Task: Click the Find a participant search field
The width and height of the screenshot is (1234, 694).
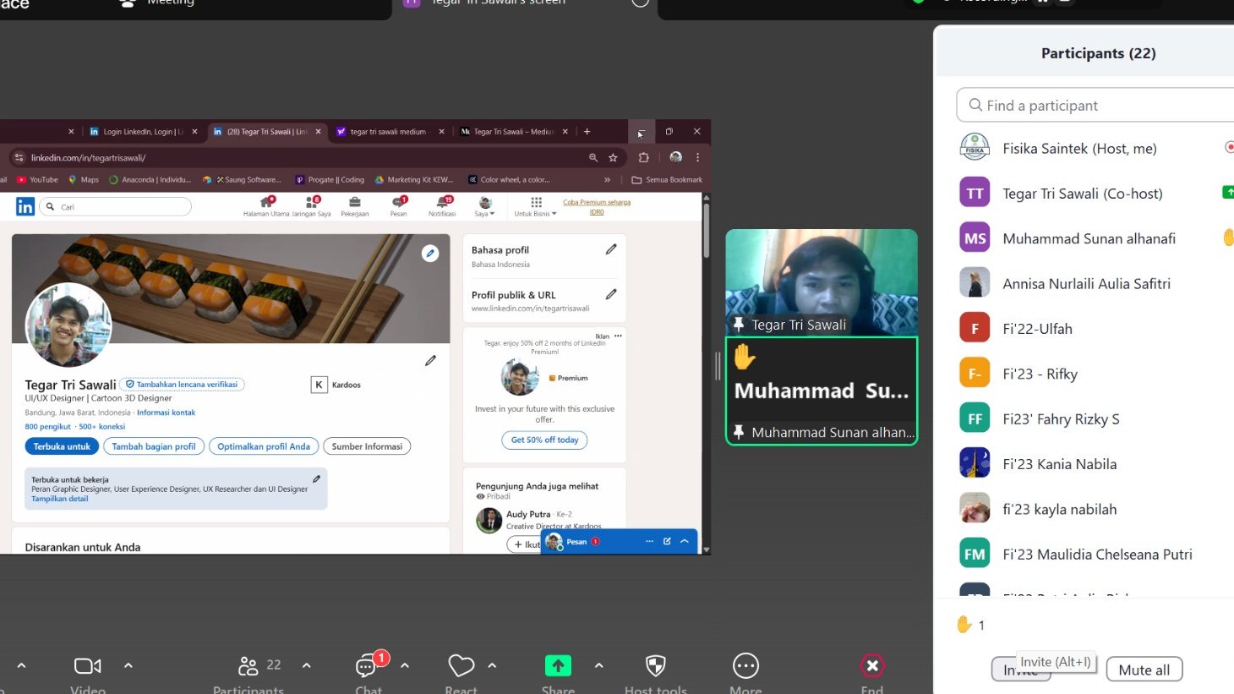Action: coord(1099,106)
